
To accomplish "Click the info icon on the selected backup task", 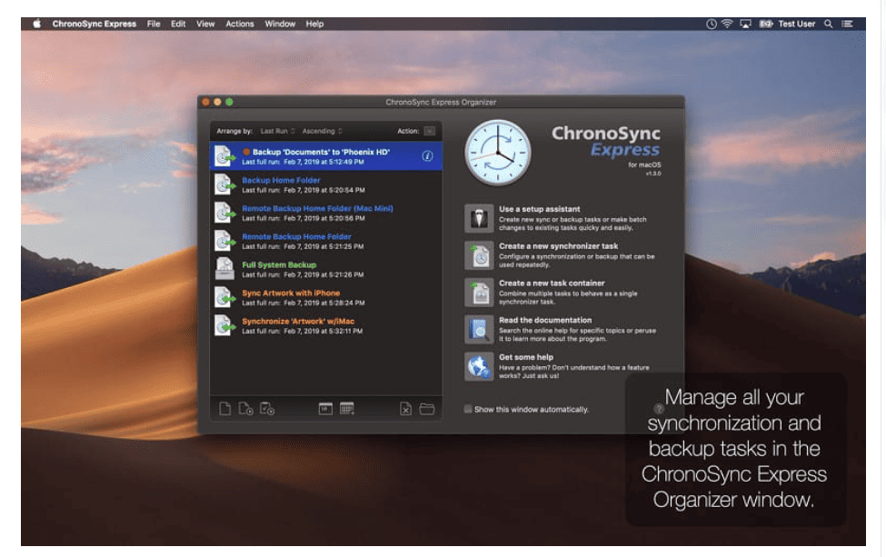I will pyautogui.click(x=428, y=156).
